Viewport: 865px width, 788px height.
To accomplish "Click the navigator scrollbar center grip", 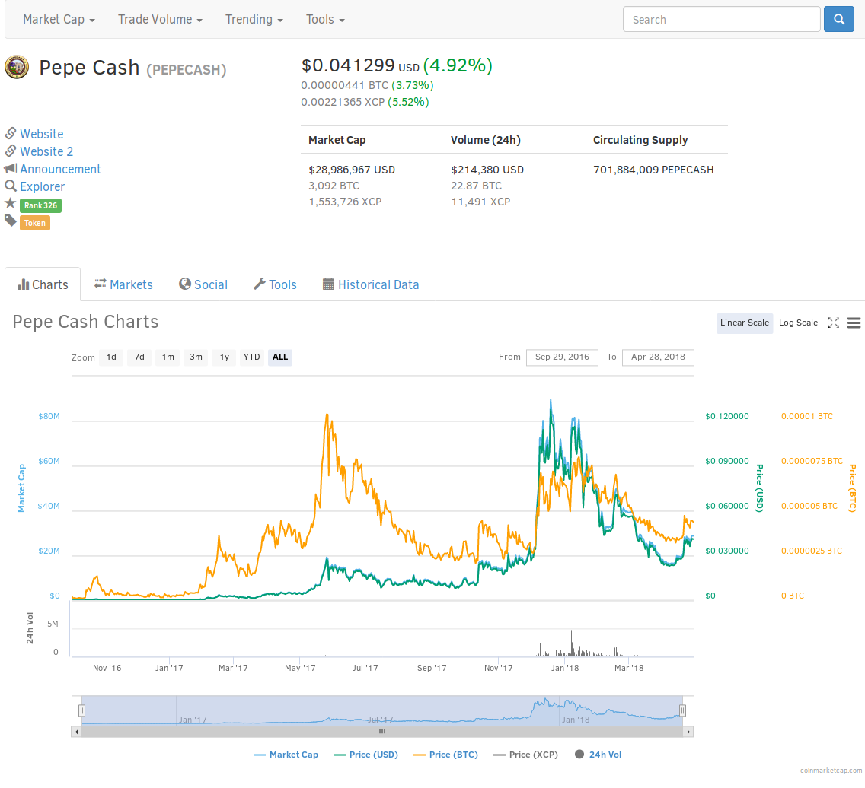I will [381, 731].
